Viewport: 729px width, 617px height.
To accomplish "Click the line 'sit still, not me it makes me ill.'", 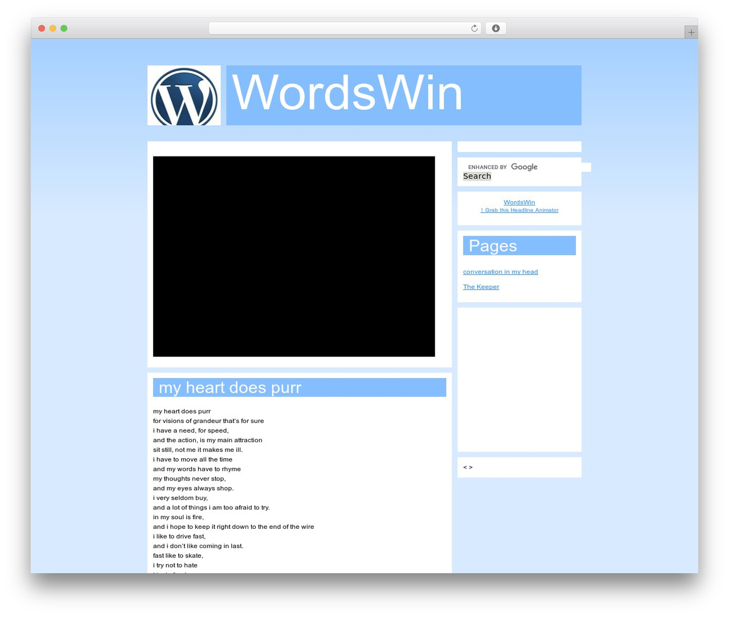I will (x=198, y=450).
